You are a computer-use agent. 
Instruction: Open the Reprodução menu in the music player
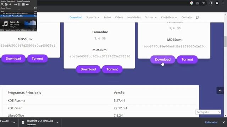(x=11, y=1)
